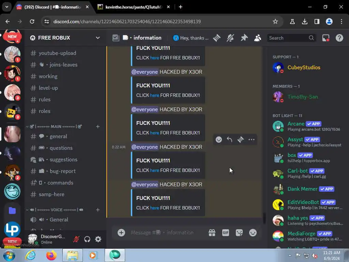This screenshot has height=262, width=349.
Task: Toggle microphone mute in user panel
Action: coord(76,239)
